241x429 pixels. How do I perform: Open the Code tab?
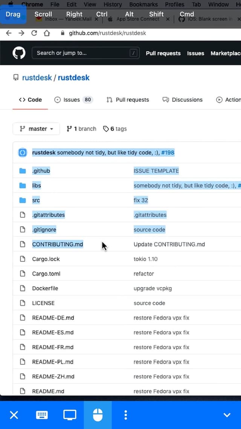coord(31,100)
